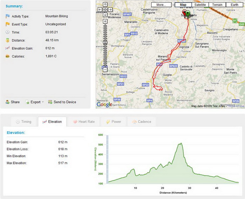This screenshot has width=245, height=199.
Task: Pan the map down with arrow button
Action: click(105, 15)
